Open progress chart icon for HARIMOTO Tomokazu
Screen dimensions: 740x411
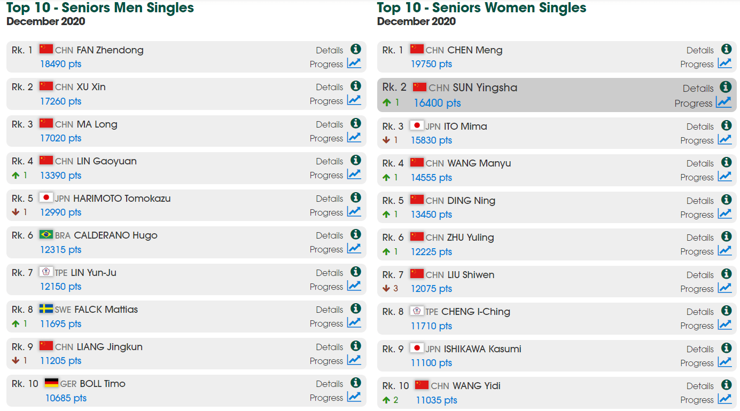(354, 211)
